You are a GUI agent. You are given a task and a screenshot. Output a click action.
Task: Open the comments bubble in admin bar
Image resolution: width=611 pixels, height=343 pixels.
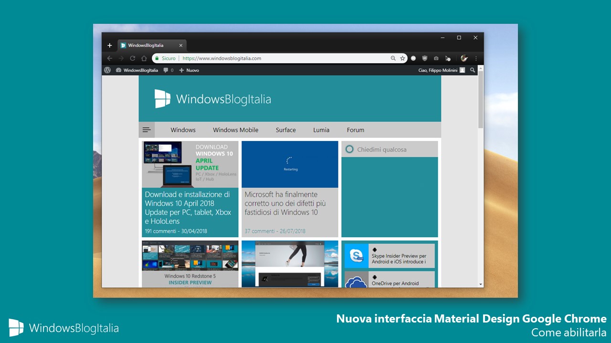[x=168, y=70]
